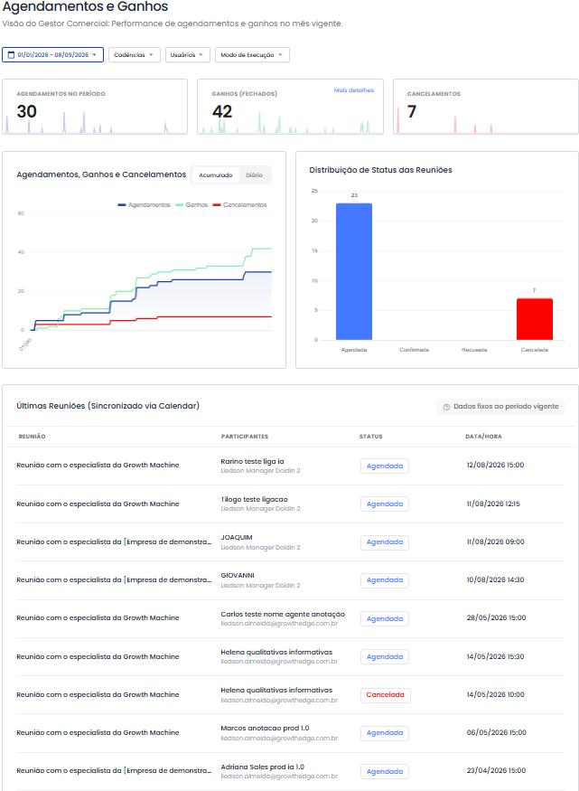Click date 11/08/2026 12:15

coord(493,504)
